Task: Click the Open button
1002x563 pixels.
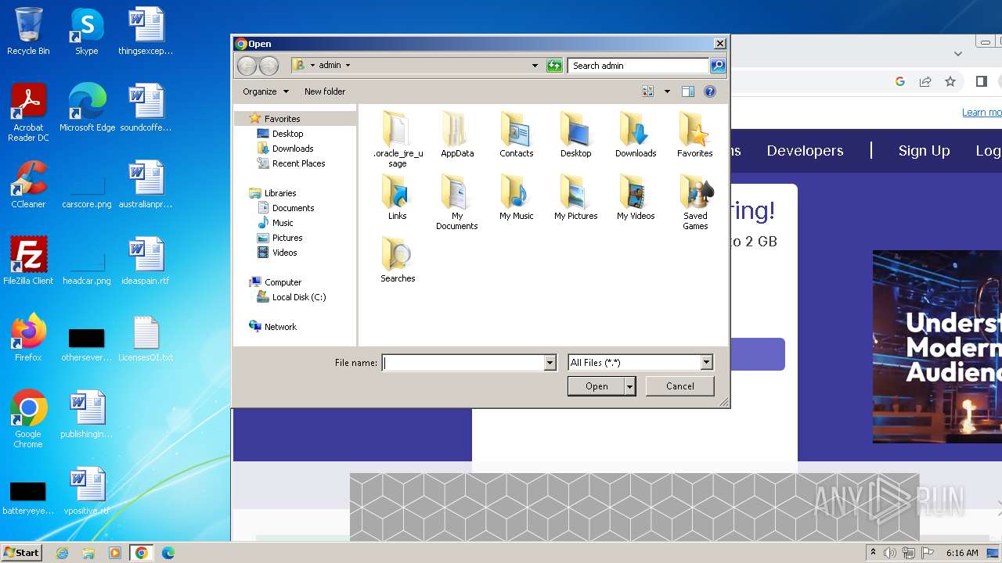Action: point(597,386)
